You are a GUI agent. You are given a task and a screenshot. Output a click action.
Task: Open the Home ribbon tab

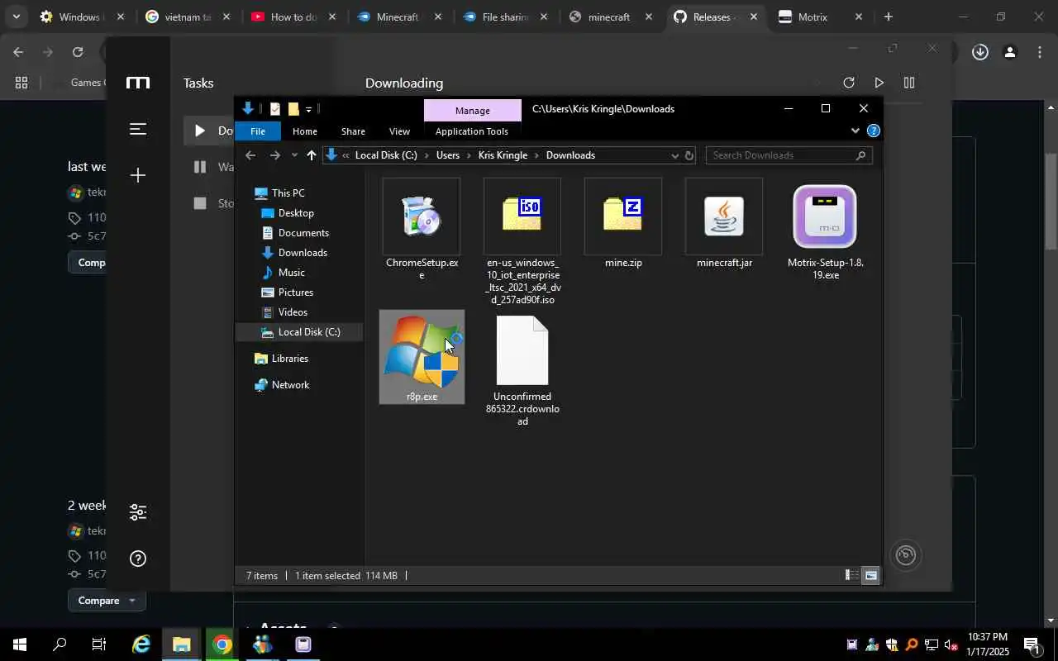point(305,131)
